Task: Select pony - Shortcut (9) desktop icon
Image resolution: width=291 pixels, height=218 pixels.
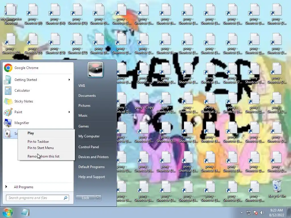Action: point(33,44)
